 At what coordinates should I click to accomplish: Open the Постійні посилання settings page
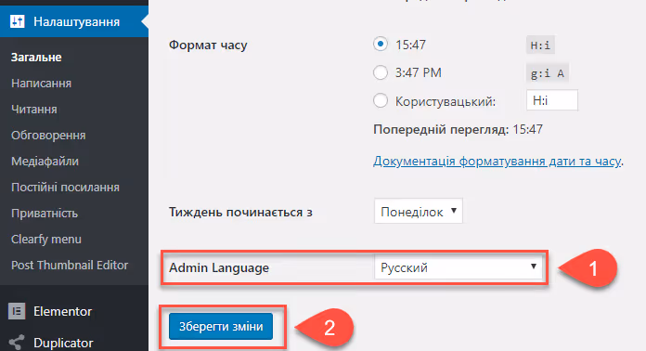pos(65,187)
